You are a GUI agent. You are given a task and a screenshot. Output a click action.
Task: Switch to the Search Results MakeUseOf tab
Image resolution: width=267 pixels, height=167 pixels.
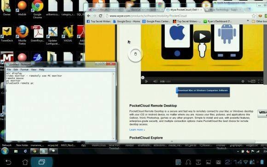(106, 10)
